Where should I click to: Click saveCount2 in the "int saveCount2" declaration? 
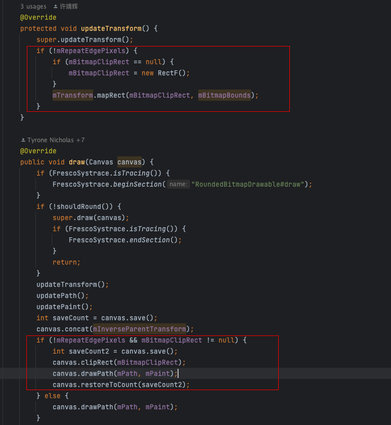pos(89,351)
